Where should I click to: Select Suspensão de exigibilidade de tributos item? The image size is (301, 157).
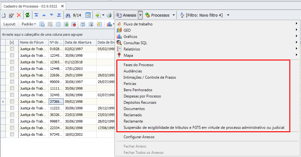pos(204,128)
